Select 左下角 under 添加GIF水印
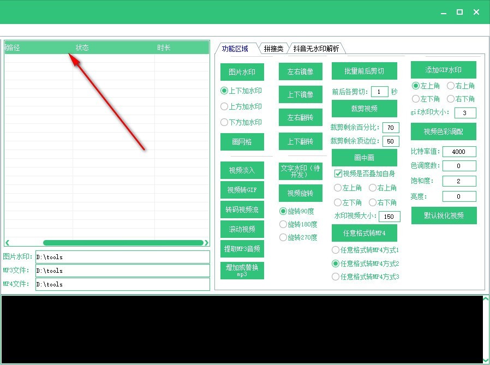This screenshot has height=365, width=490. [426, 99]
